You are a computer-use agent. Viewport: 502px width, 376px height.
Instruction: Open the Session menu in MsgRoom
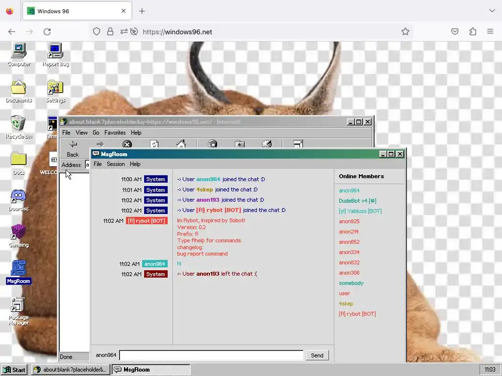coord(116,164)
